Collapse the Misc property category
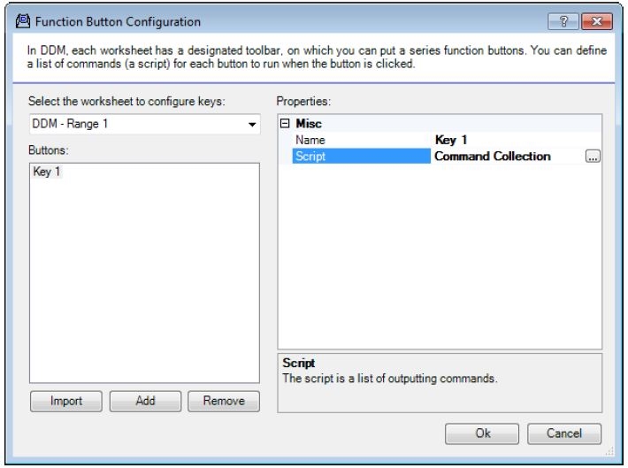628x468 pixels. pyautogui.click(x=285, y=123)
